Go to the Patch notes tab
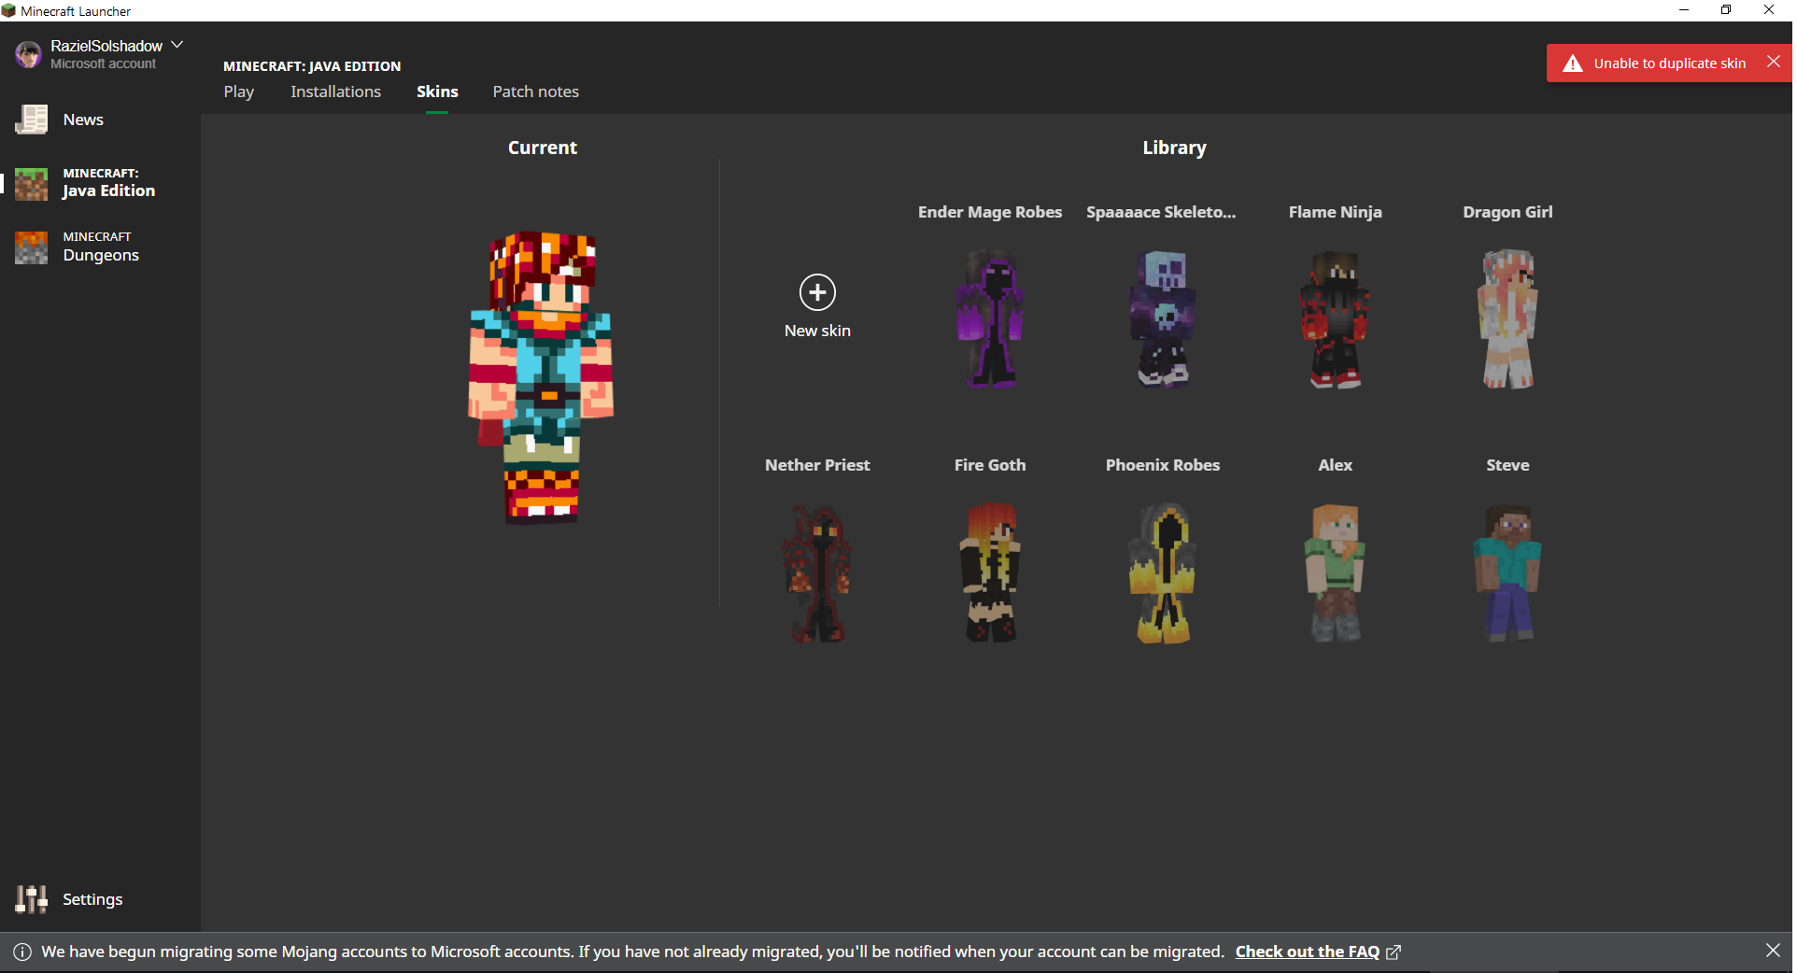This screenshot has height=973, width=1797. [x=535, y=92]
